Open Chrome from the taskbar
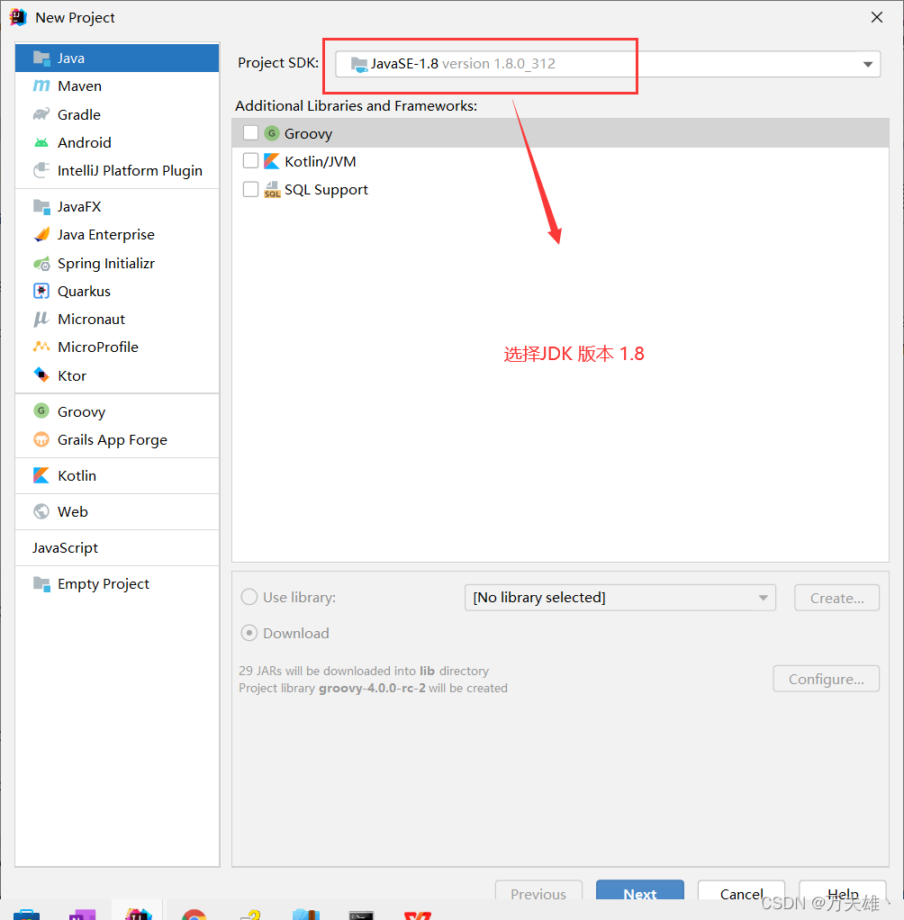 pyautogui.click(x=194, y=915)
